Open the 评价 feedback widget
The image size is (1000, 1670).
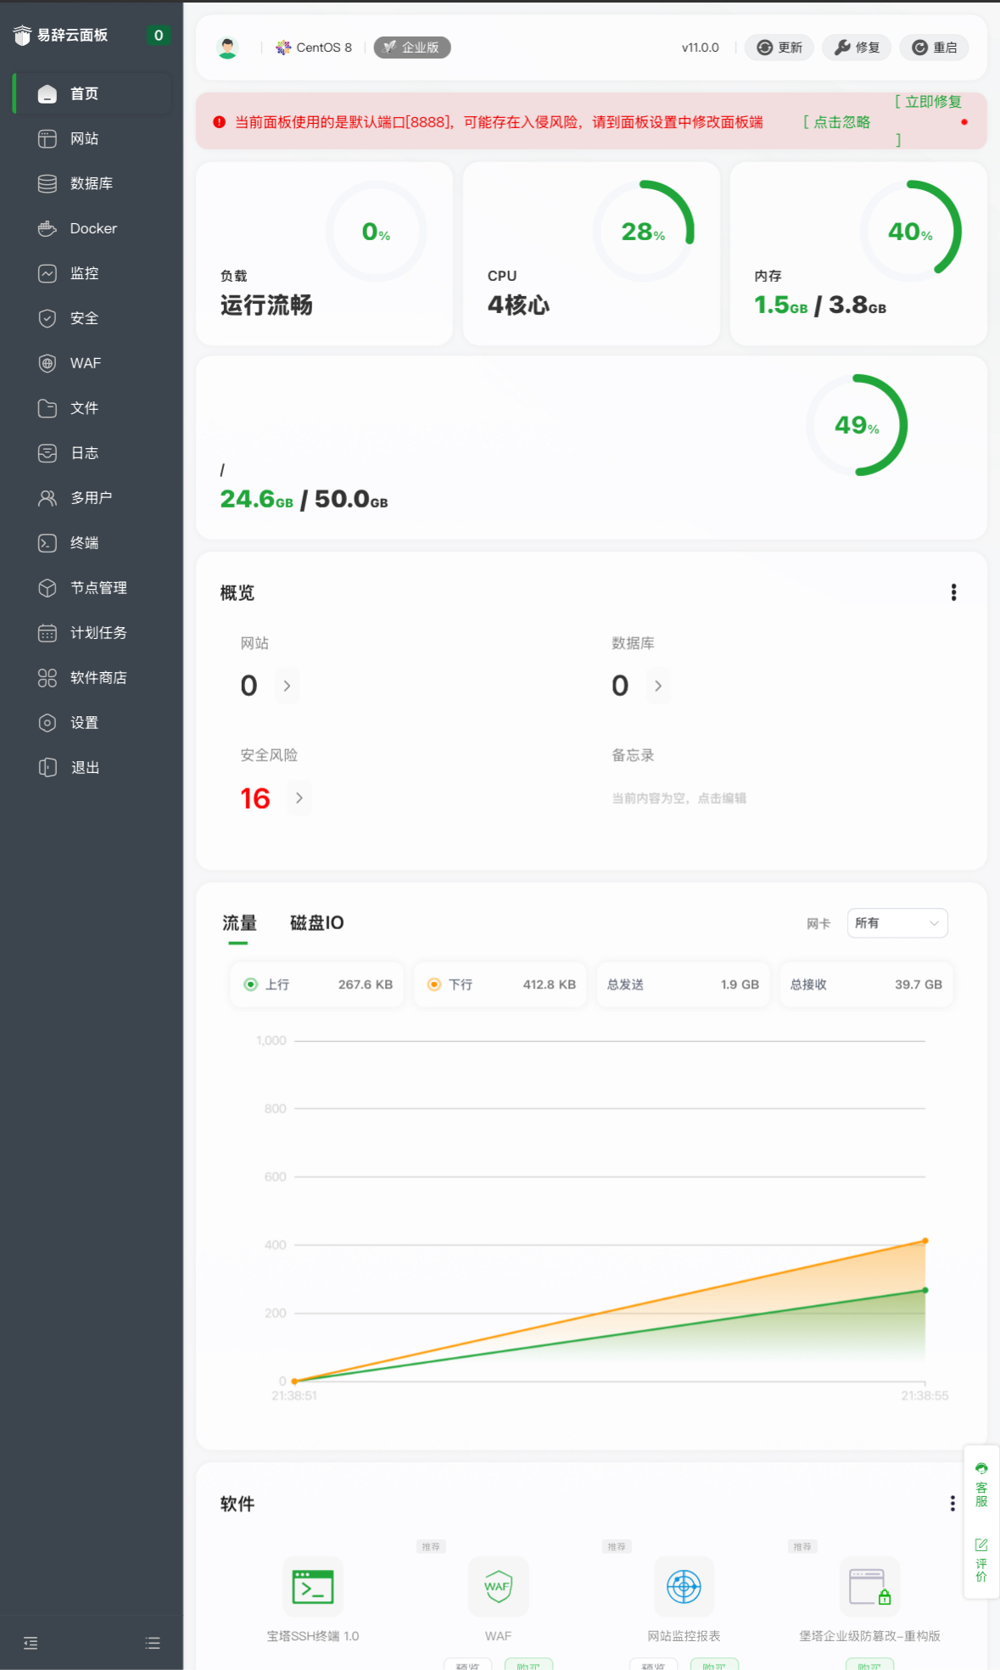tap(981, 1561)
